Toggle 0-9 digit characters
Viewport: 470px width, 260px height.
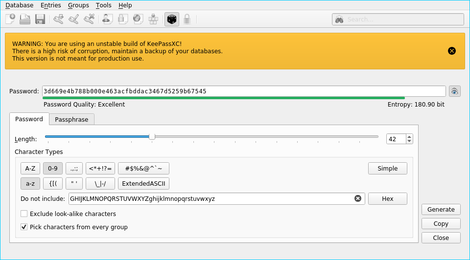[53, 169]
